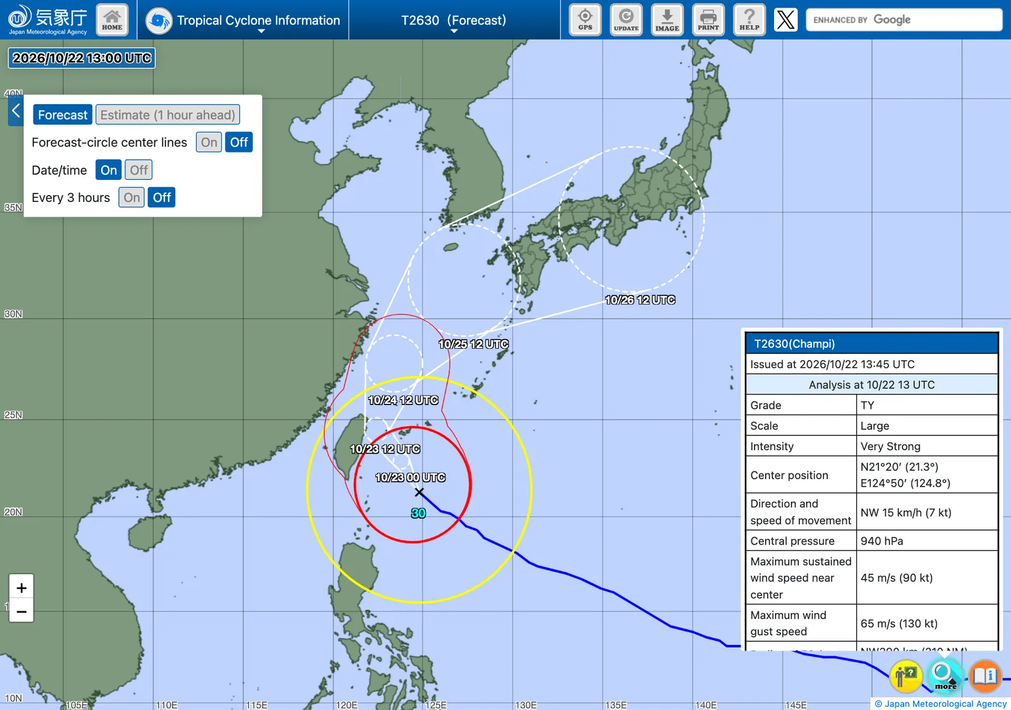Set Date/time labels On
Screen dimensions: 1011x710
click(x=109, y=170)
